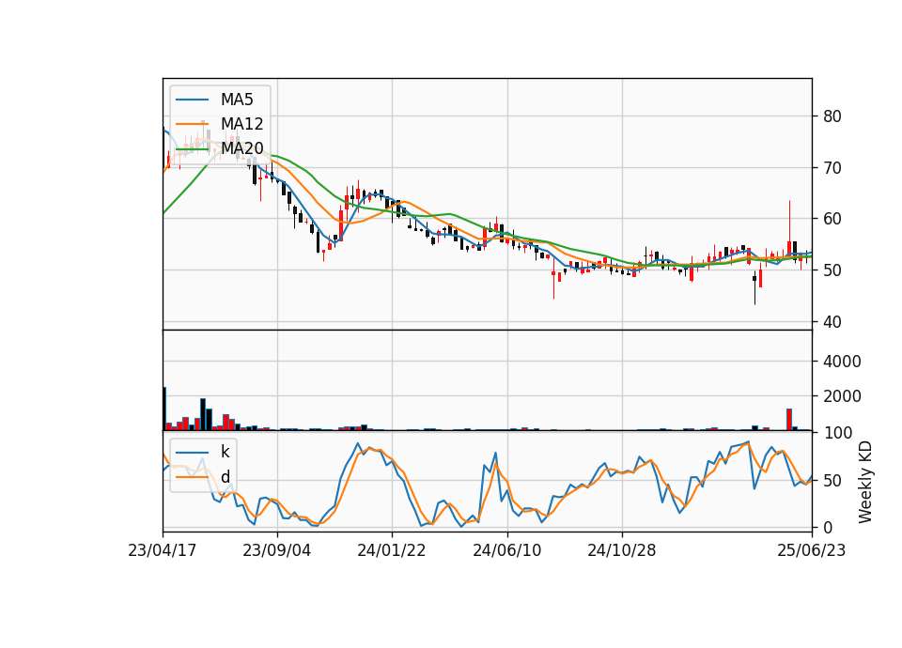Click the Weekly KD axis title
Image resolution: width=902 pixels, height=648 pixels.
(865, 483)
